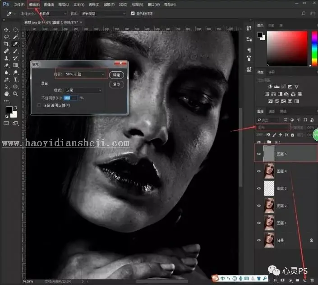Select the Pen tool

[6, 79]
